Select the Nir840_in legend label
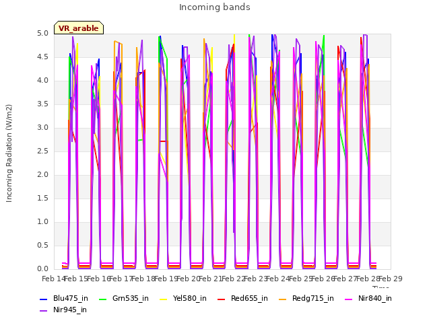The image size is (431, 323). [x=375, y=299]
